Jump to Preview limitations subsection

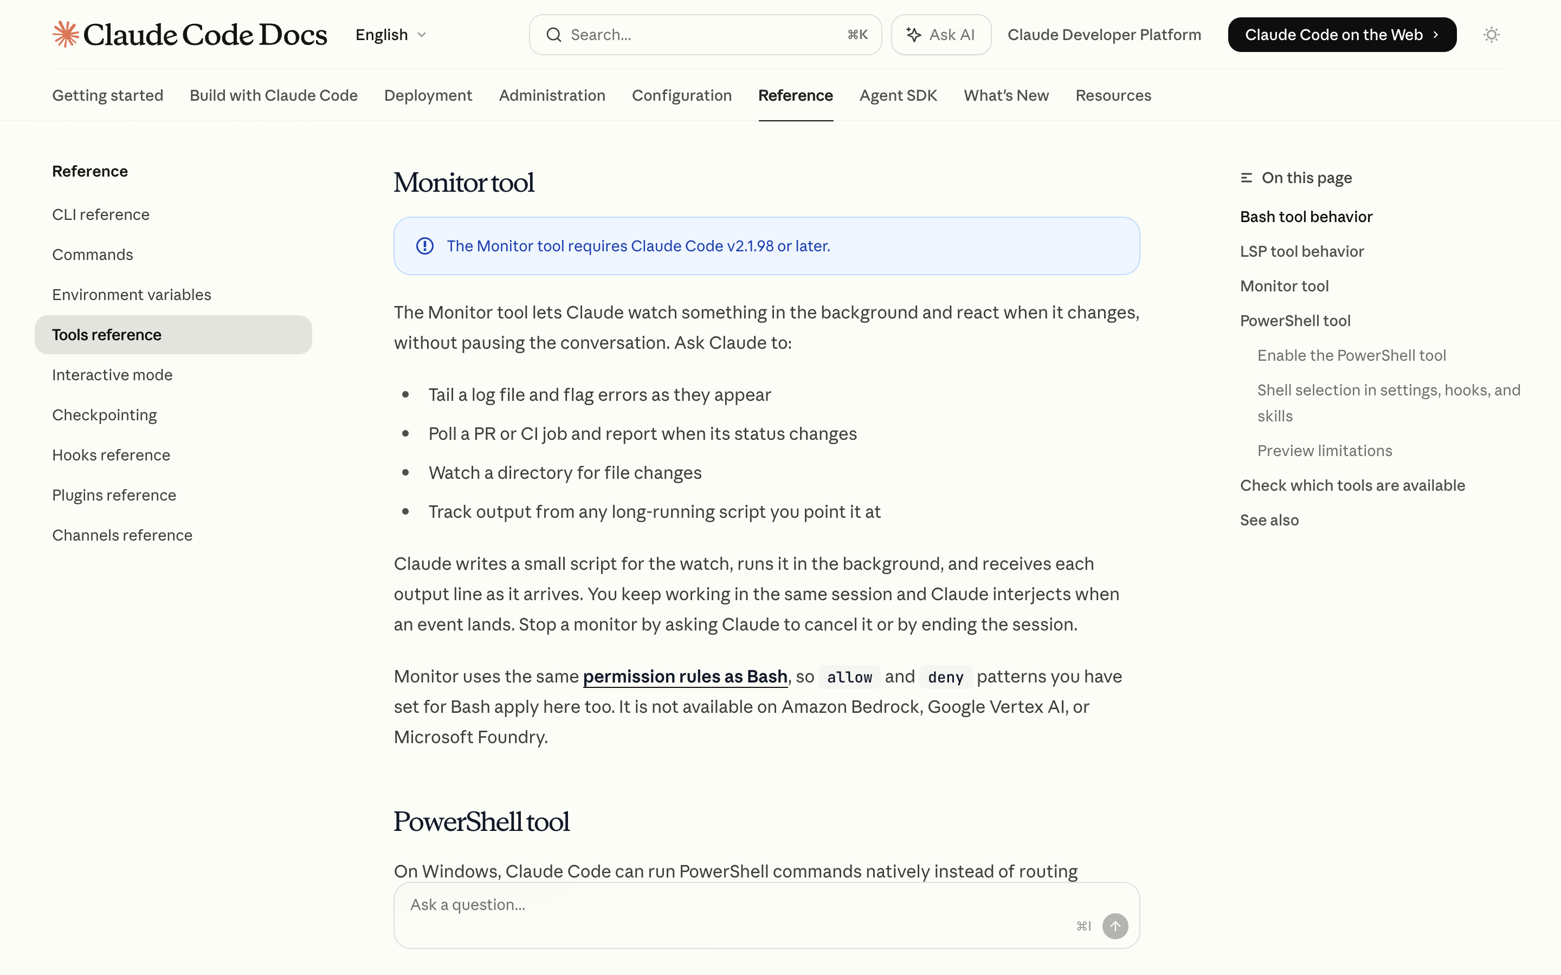(x=1324, y=451)
